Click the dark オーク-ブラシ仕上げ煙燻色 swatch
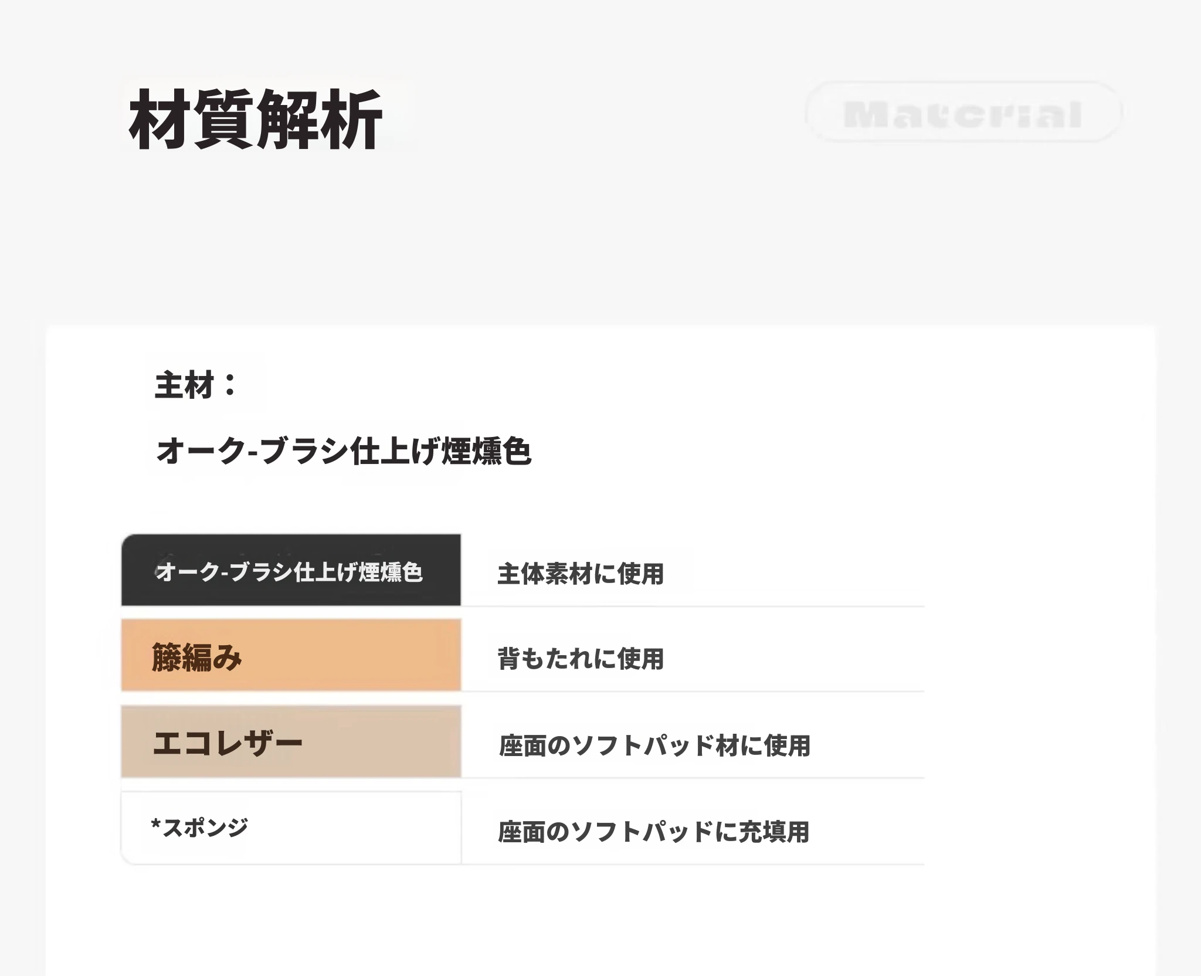Image resolution: width=1201 pixels, height=976 pixels. tap(291, 570)
